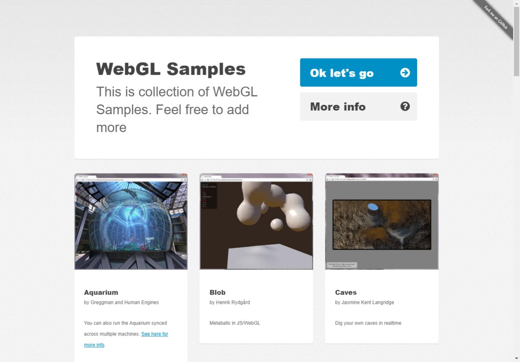
Task: Follow the See here for more info link
Action: [x=155, y=334]
